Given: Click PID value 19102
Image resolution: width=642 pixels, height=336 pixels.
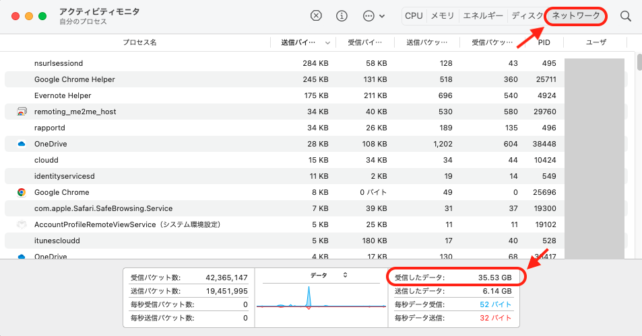Looking at the screenshot, I should (545, 224).
